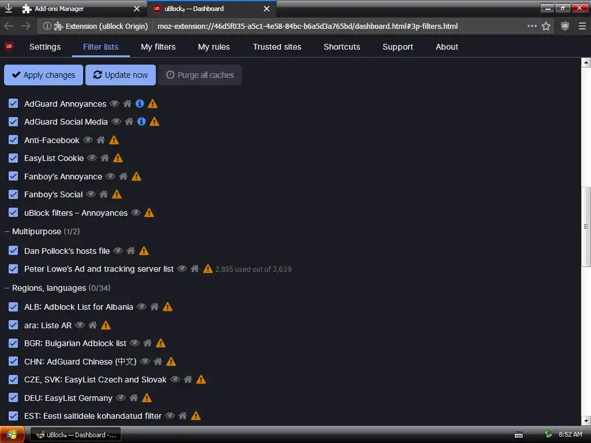Click Update now button
Image resolution: width=591 pixels, height=443 pixels.
coord(120,75)
